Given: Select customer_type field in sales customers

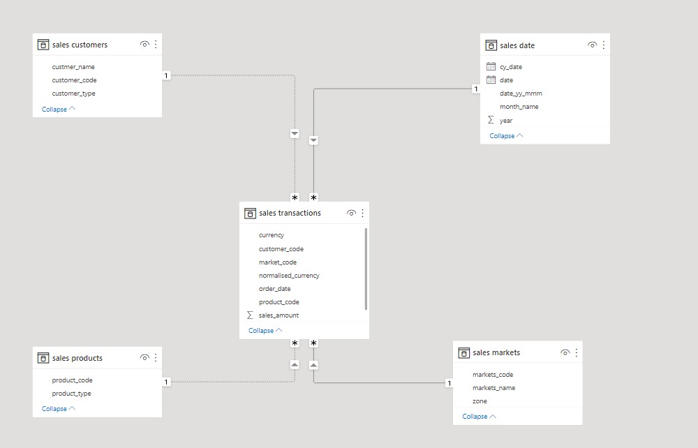Looking at the screenshot, I should click(73, 94).
